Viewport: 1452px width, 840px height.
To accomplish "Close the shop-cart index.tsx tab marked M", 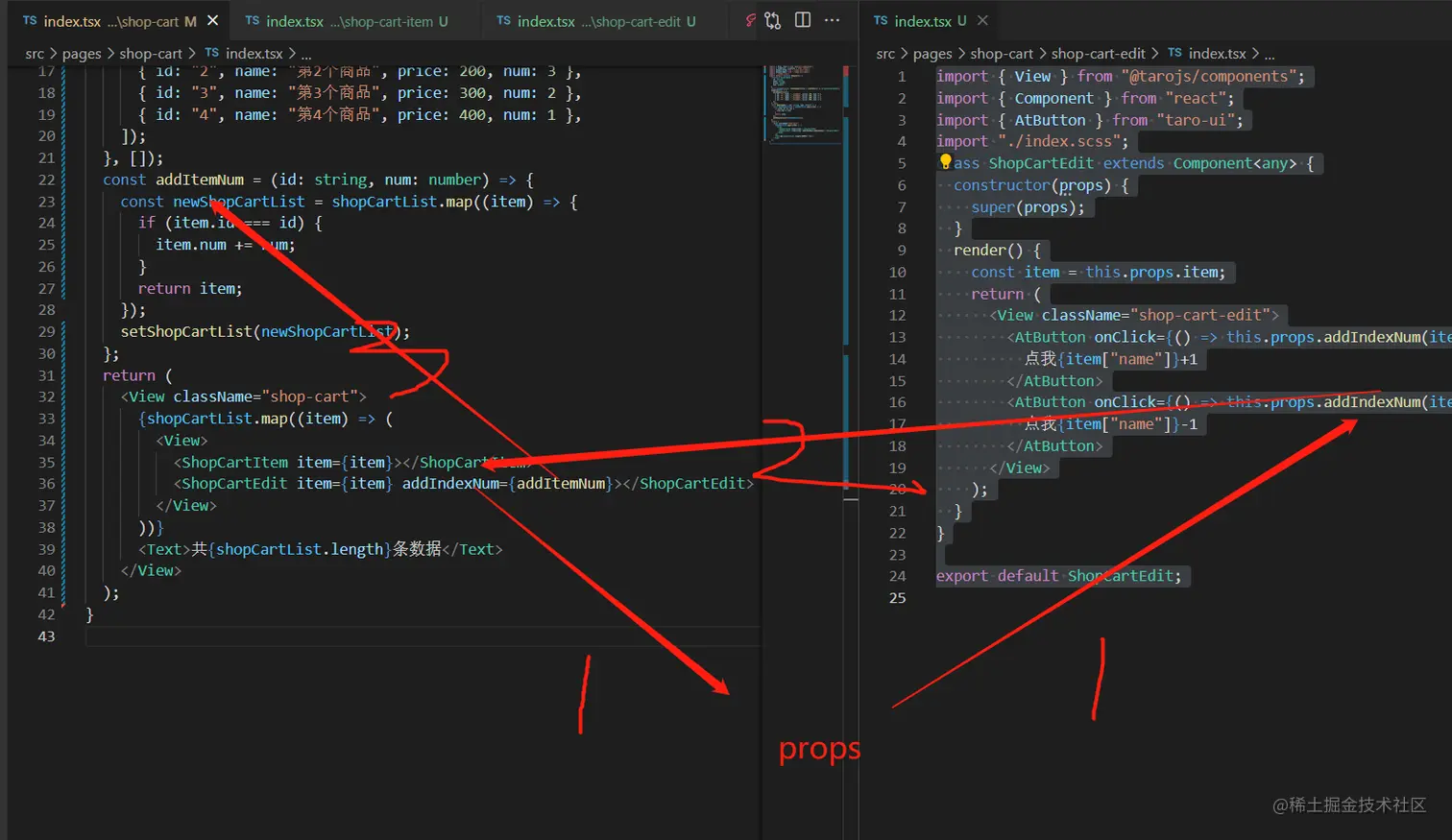I will pos(213,20).
